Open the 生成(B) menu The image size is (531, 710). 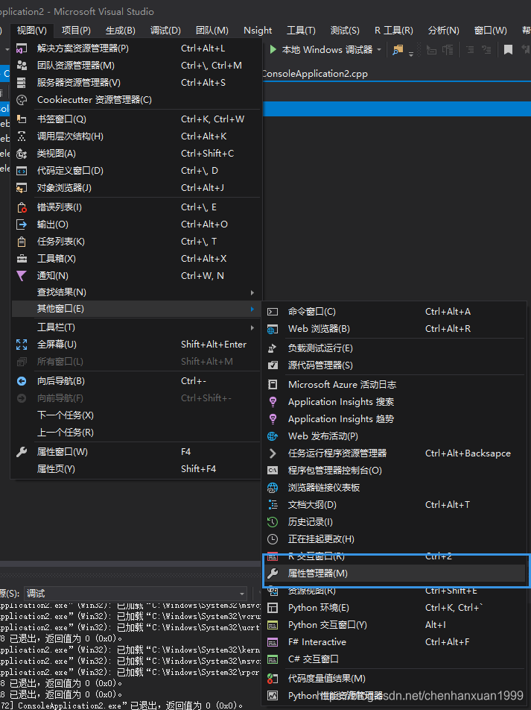tap(121, 31)
